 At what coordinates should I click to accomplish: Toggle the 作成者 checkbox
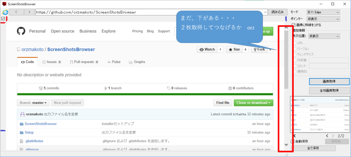pos(294,60)
